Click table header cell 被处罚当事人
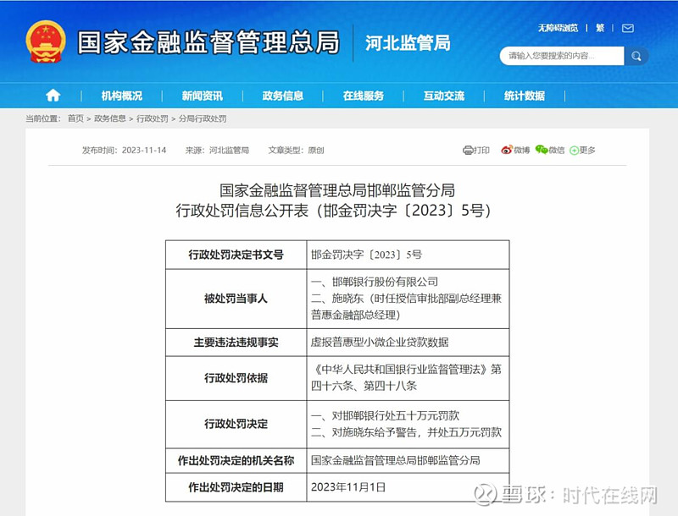The height and width of the screenshot is (516, 678). coord(236,299)
